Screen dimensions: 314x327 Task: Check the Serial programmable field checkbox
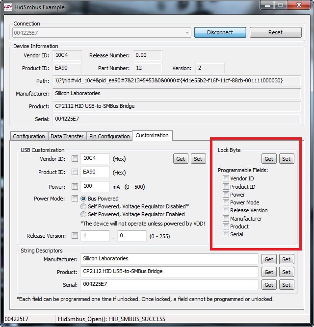point(226,234)
